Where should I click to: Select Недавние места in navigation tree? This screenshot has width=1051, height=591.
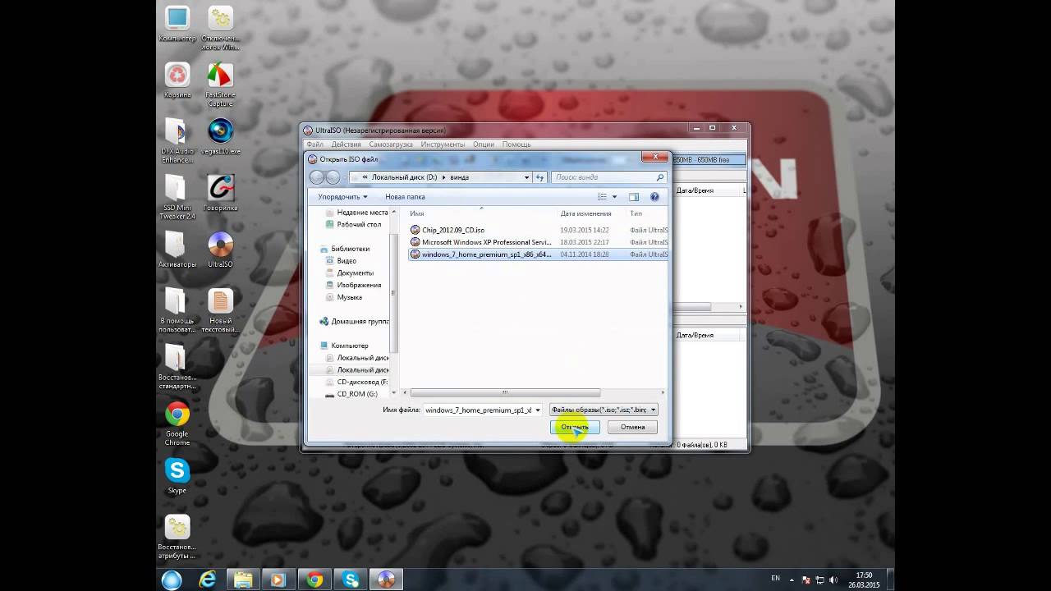[x=356, y=213]
